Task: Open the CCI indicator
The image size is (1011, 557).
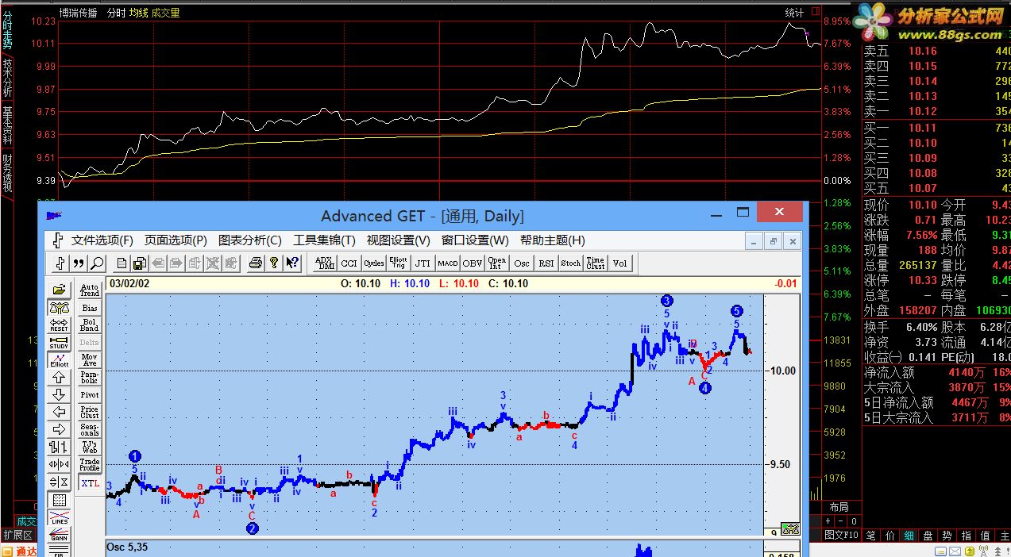Action: (x=349, y=263)
